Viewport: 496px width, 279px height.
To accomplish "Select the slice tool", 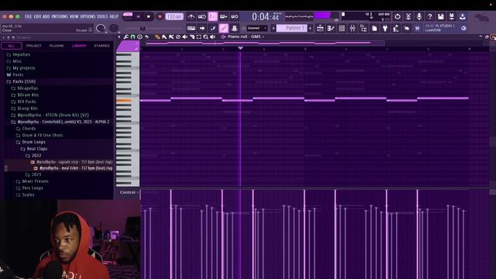I will click(x=192, y=36).
